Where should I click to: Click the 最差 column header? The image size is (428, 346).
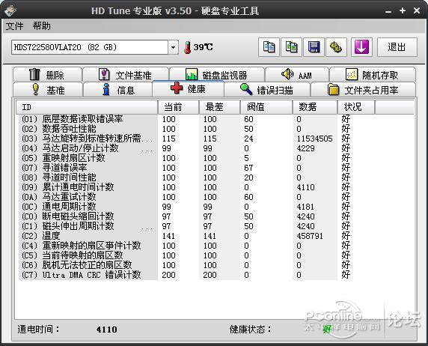pyautogui.click(x=220, y=107)
